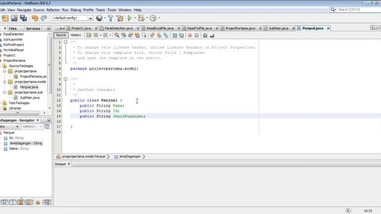
Task: Click the Comment icon in the editor toolbar
Action: pos(205,36)
